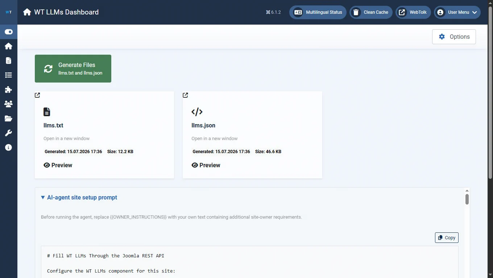Image resolution: width=493 pixels, height=278 pixels.
Task: Open llms.txt external link icon
Action: click(x=37, y=95)
